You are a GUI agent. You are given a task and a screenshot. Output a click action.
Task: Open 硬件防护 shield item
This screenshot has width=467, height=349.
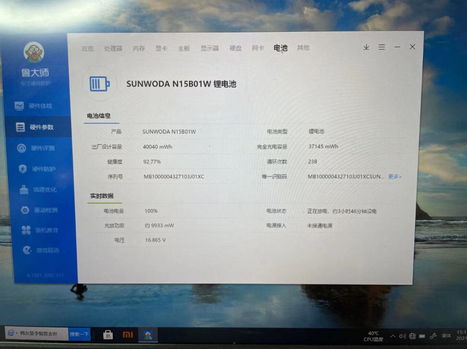[x=37, y=169]
